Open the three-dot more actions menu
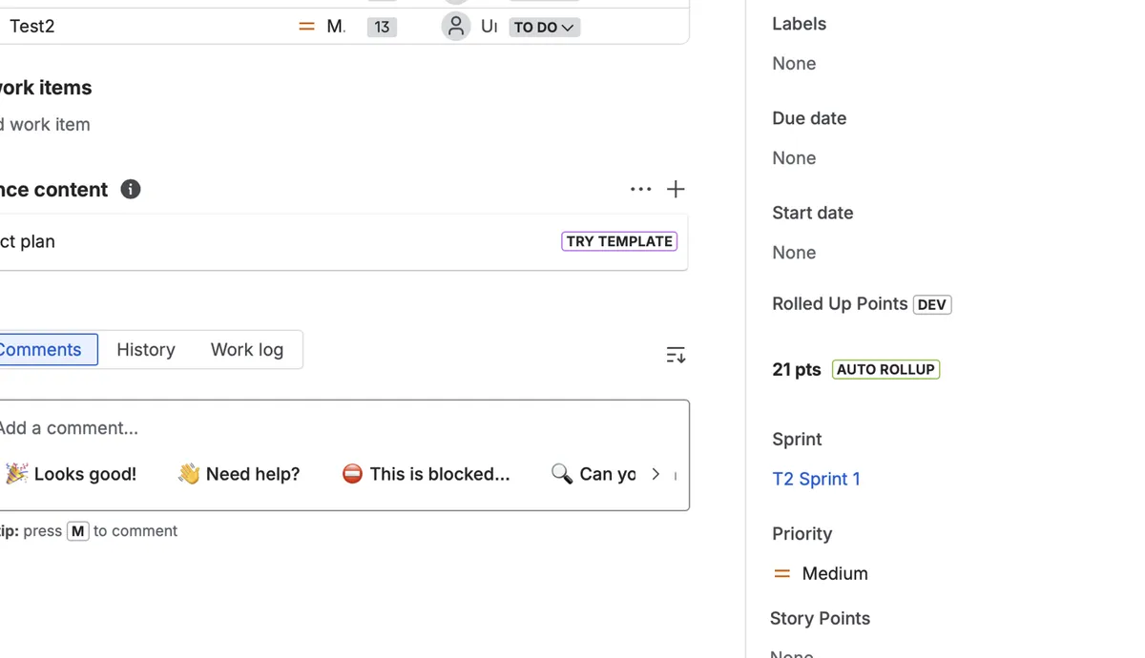1145x658 pixels. click(x=640, y=189)
